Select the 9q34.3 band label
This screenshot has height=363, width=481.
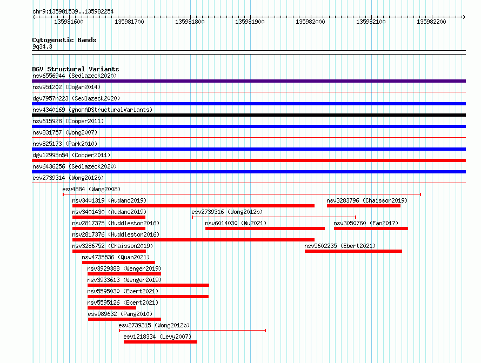coord(42,46)
